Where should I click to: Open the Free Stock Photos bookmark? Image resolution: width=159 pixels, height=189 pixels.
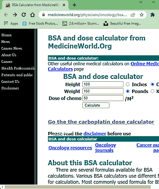pyautogui.click(x=40, y=23)
